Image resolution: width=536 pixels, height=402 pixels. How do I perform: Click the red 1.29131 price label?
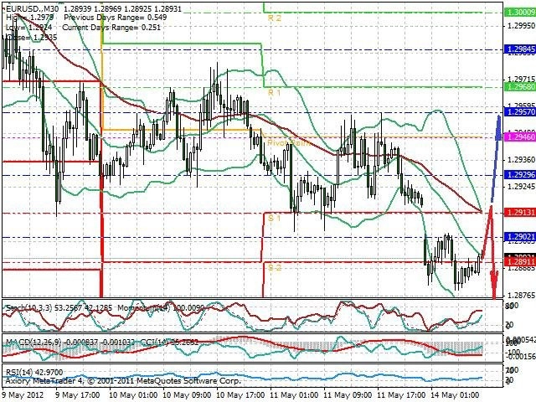(x=520, y=212)
